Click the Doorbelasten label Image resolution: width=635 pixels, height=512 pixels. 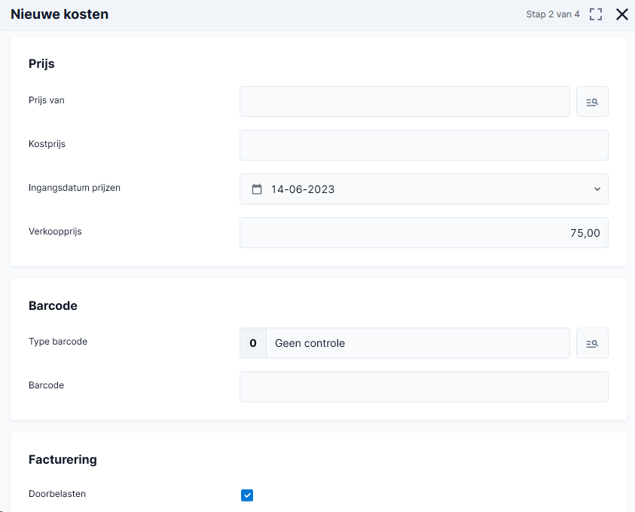pyautogui.click(x=57, y=494)
